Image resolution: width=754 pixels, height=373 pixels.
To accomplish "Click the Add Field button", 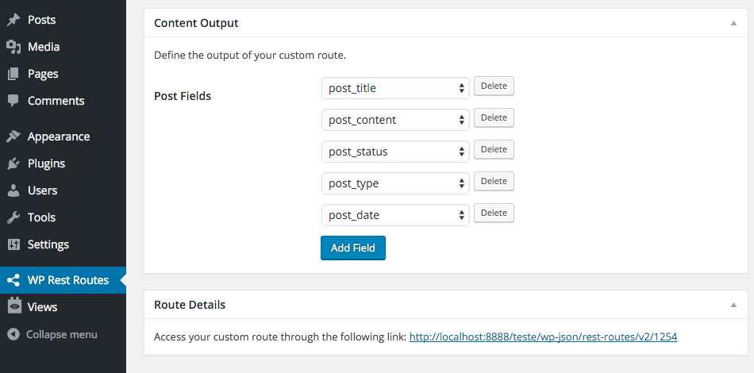I will (353, 248).
